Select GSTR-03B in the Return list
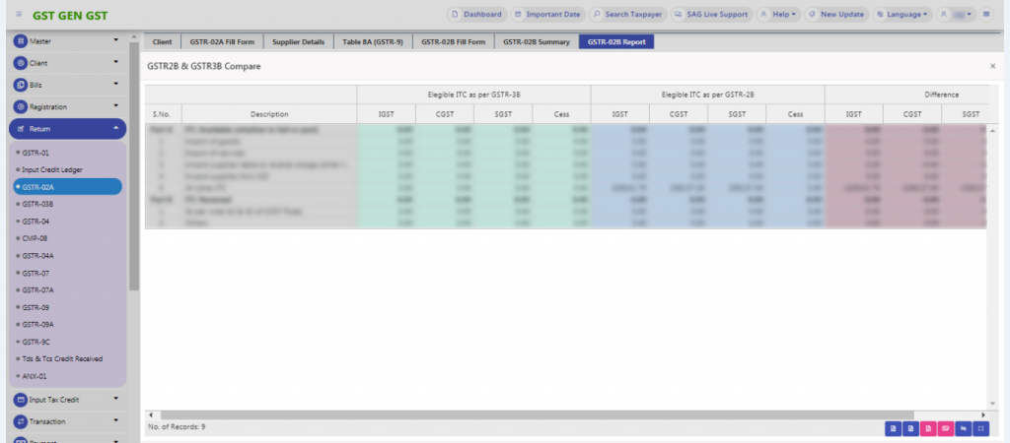The height and width of the screenshot is (443, 1010). point(37,204)
